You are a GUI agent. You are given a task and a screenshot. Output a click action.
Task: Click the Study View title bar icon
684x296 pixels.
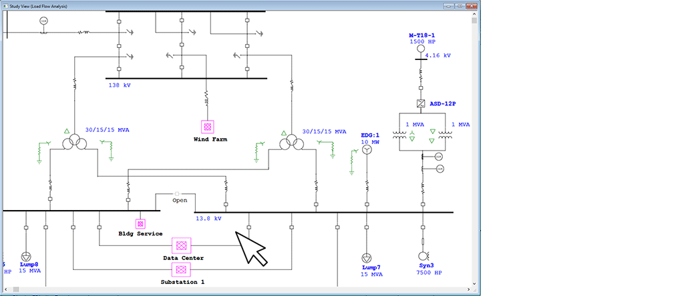[x=5, y=5]
